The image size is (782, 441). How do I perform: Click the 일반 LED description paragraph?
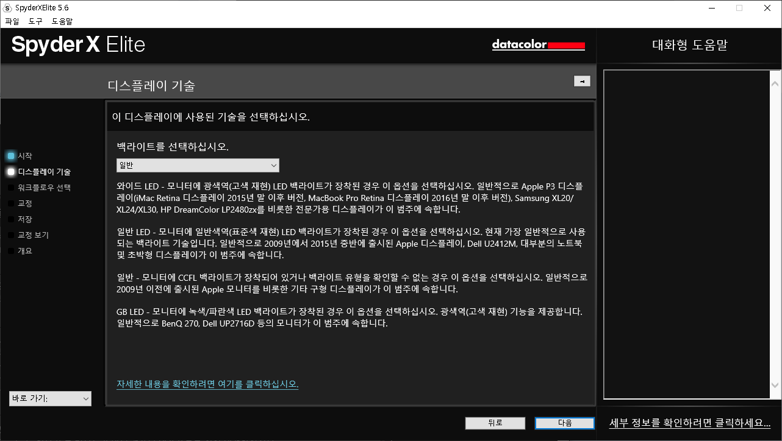(351, 244)
